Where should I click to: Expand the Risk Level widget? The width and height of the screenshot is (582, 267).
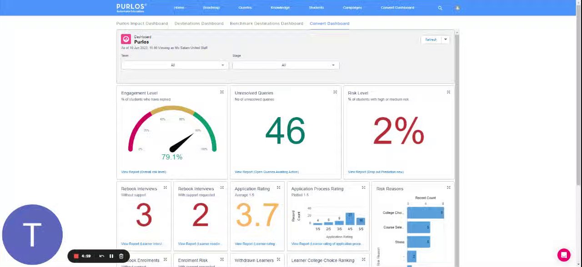448,92
